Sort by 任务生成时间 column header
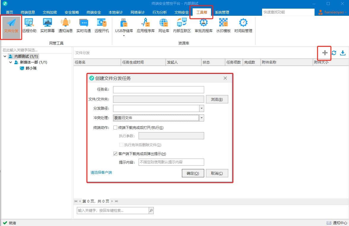The height and width of the screenshot is (226, 349). [143, 62]
